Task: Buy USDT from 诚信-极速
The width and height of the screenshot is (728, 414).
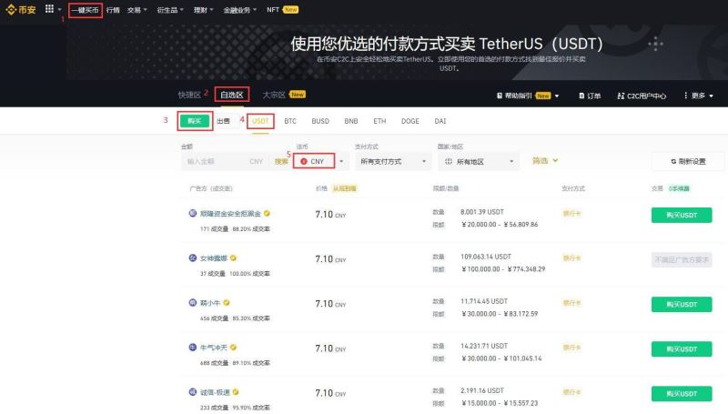Action: [682, 394]
